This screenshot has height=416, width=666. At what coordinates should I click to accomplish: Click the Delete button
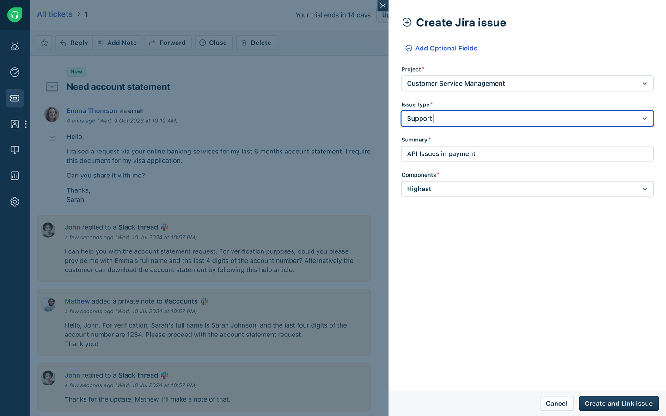(x=257, y=43)
